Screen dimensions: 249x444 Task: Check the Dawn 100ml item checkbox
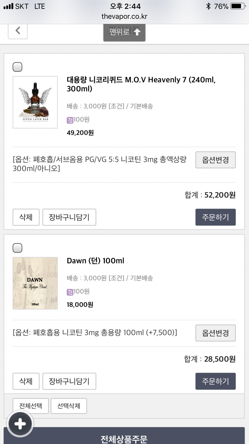(x=18, y=248)
